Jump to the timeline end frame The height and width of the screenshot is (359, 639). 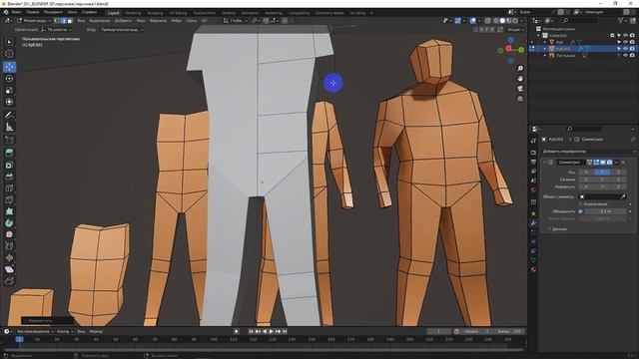coord(285,331)
